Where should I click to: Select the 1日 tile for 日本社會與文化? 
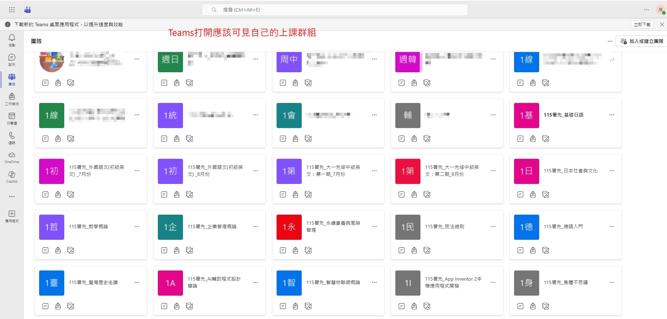coord(527,171)
